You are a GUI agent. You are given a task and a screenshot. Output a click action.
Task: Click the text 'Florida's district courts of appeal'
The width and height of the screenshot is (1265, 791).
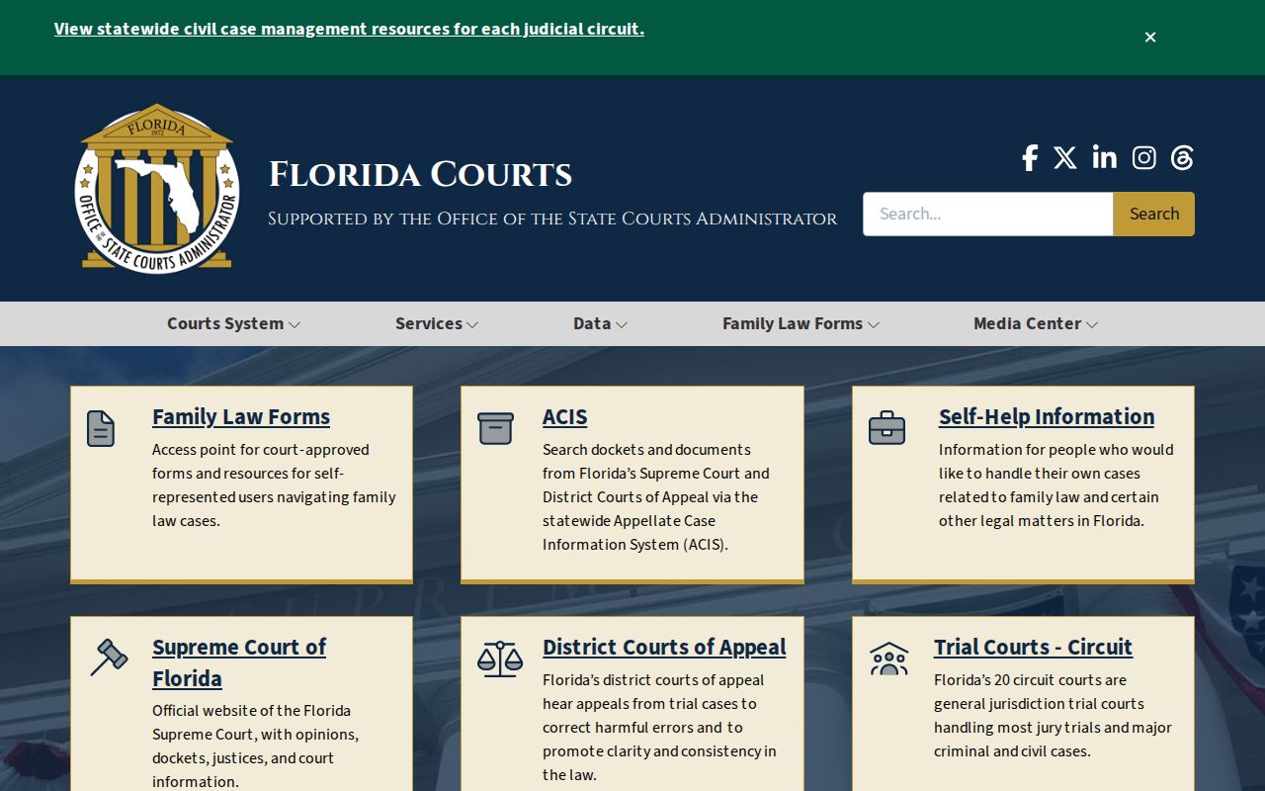(x=653, y=680)
